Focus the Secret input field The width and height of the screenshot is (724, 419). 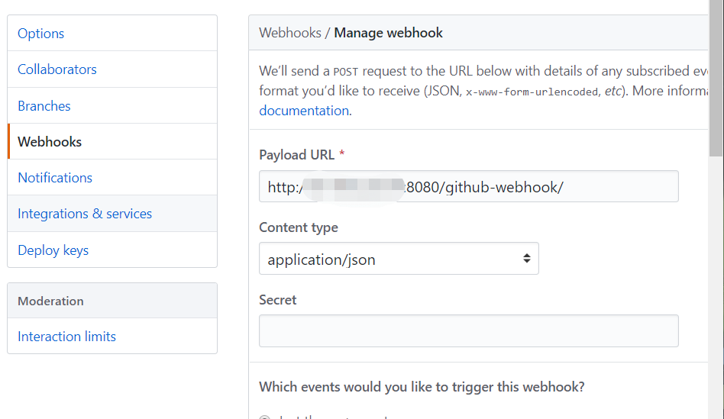tap(468, 331)
